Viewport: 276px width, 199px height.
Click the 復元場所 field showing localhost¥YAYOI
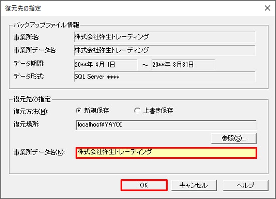[166, 125]
